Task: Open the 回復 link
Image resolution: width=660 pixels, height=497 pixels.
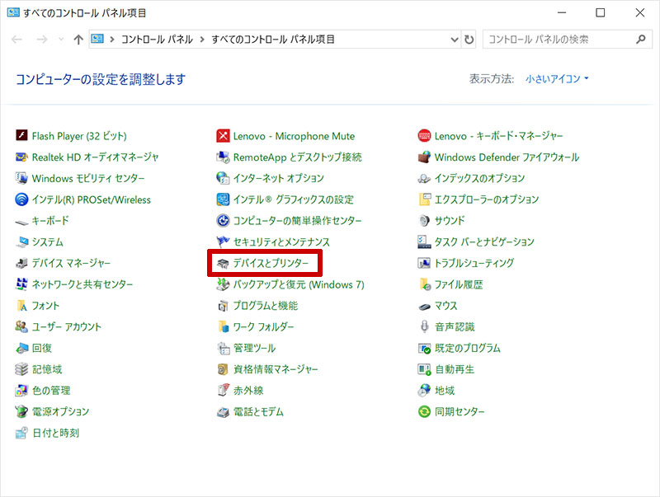Action: coord(42,348)
